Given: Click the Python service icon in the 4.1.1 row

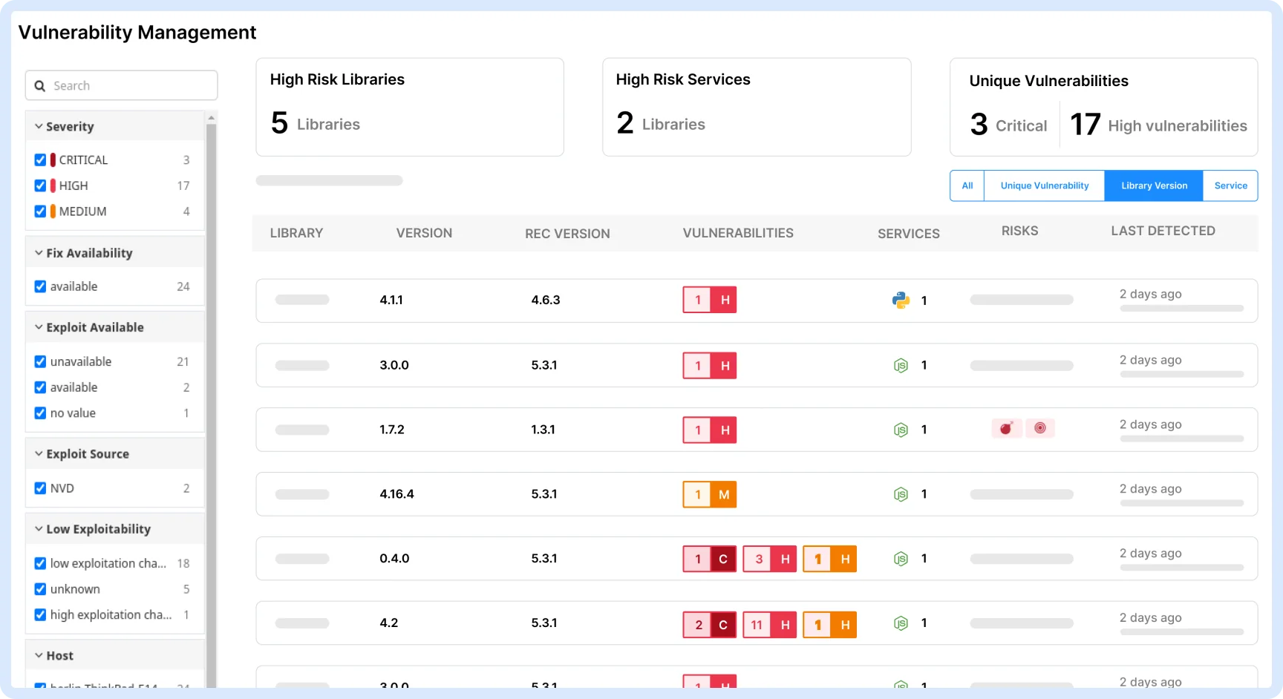Looking at the screenshot, I should coord(901,301).
